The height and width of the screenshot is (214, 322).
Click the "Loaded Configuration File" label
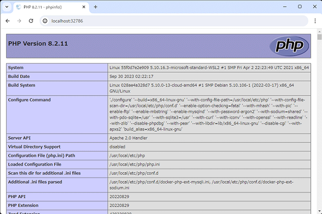click(35, 165)
